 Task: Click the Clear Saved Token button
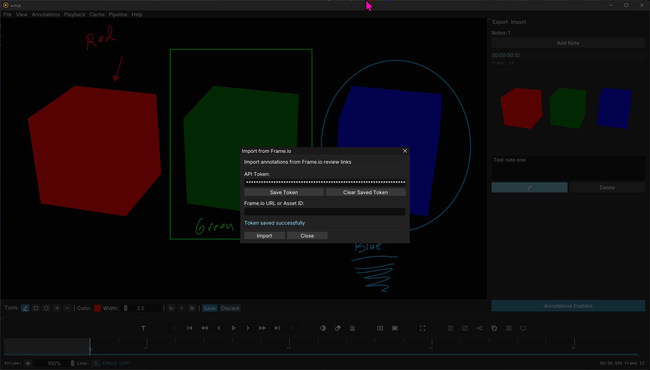tap(365, 192)
